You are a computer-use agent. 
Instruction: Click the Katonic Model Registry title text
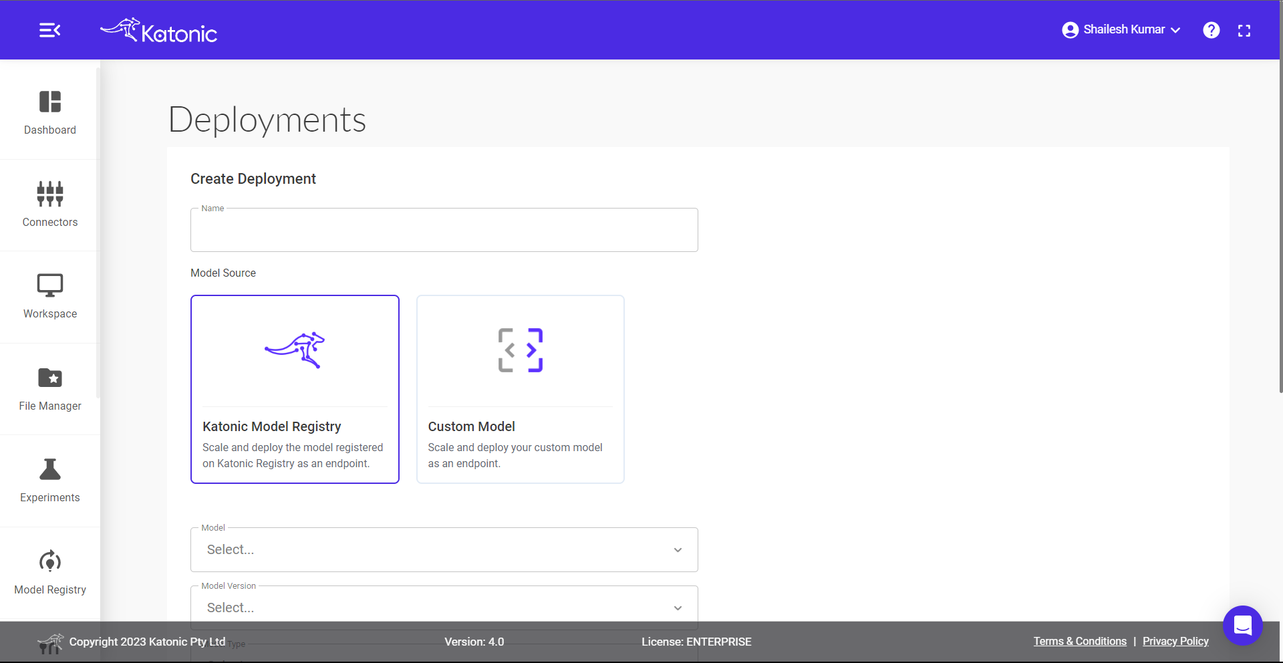[x=272, y=426]
